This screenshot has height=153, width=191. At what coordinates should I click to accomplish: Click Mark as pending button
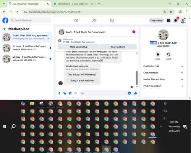coord(78,47)
